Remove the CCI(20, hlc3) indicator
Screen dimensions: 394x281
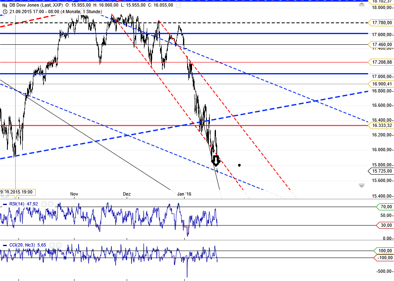coord(59,245)
